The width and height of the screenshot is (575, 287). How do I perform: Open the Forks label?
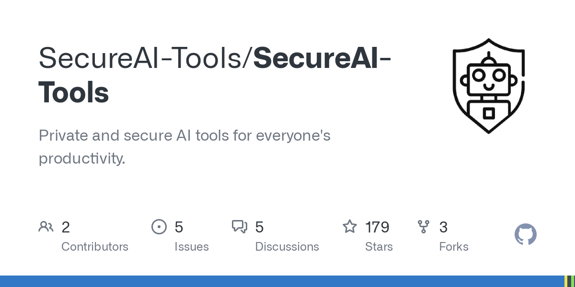click(x=454, y=247)
